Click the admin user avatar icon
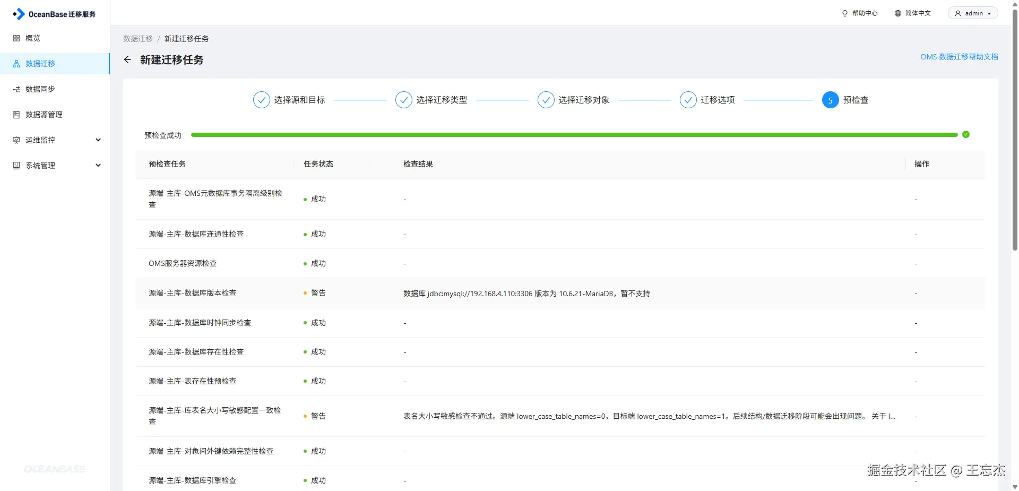Screen dimensions: 1019x491 click(958, 13)
